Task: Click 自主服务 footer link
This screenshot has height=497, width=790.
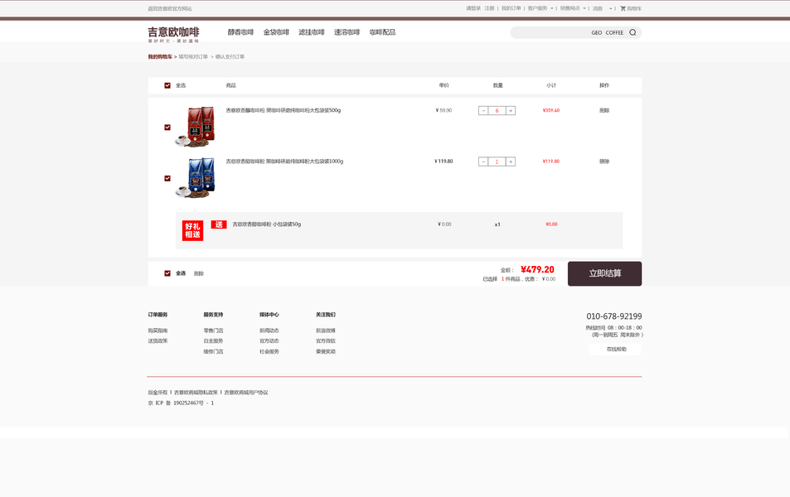Action: coord(213,341)
